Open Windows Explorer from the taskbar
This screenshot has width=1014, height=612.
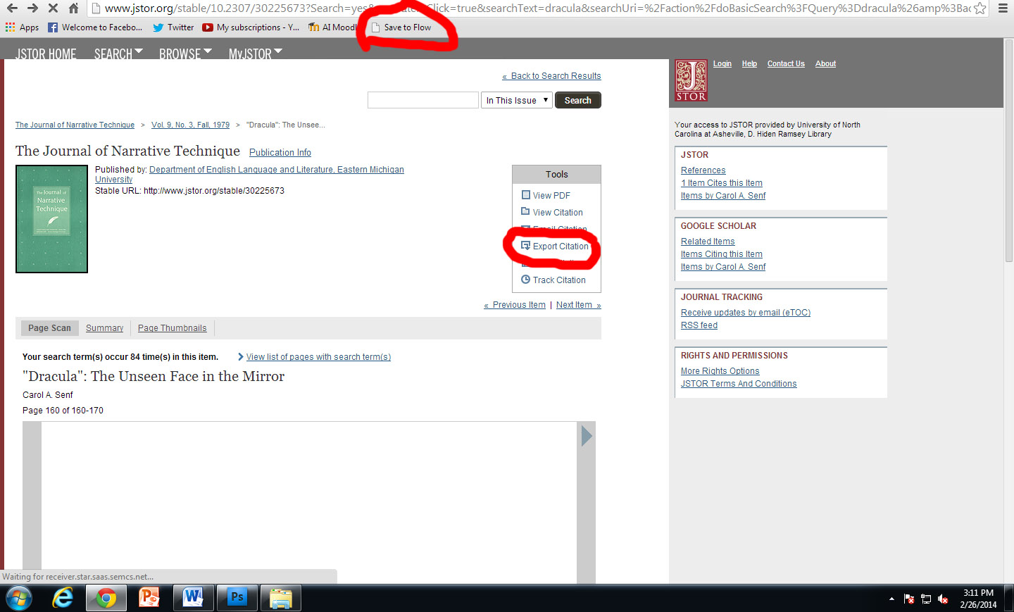[280, 598]
